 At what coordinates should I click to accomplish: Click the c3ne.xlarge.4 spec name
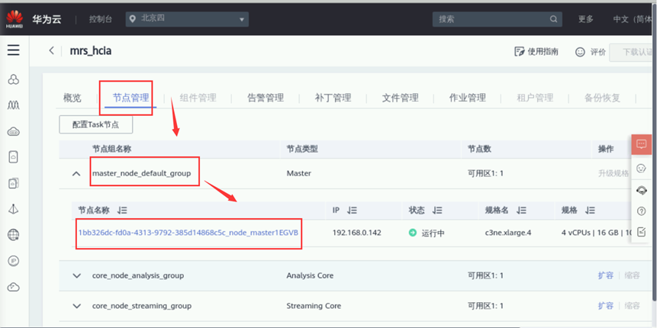(x=508, y=233)
